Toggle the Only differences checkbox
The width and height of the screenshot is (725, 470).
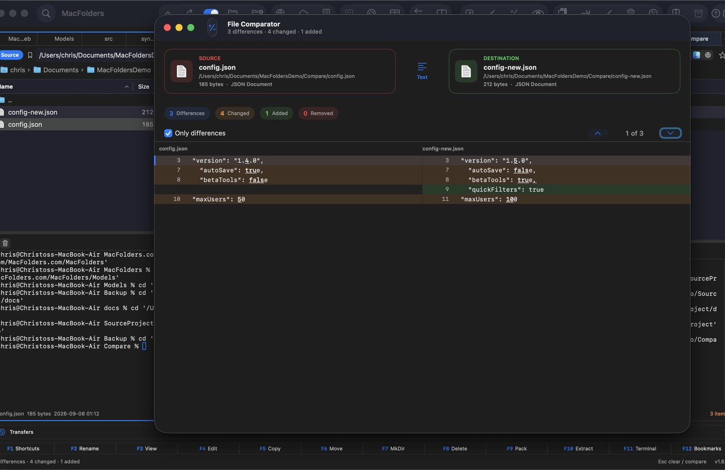coord(168,133)
